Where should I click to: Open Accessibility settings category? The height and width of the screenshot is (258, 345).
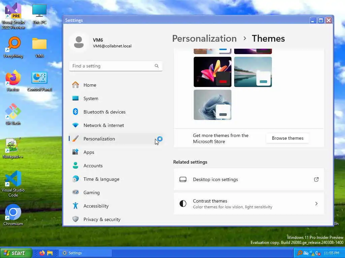coord(116,206)
